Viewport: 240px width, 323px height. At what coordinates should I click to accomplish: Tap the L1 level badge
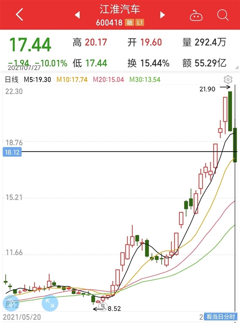(x=140, y=23)
